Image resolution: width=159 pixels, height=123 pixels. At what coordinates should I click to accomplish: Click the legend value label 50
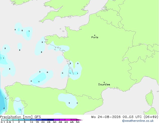pyautogui.click(x=77, y=122)
